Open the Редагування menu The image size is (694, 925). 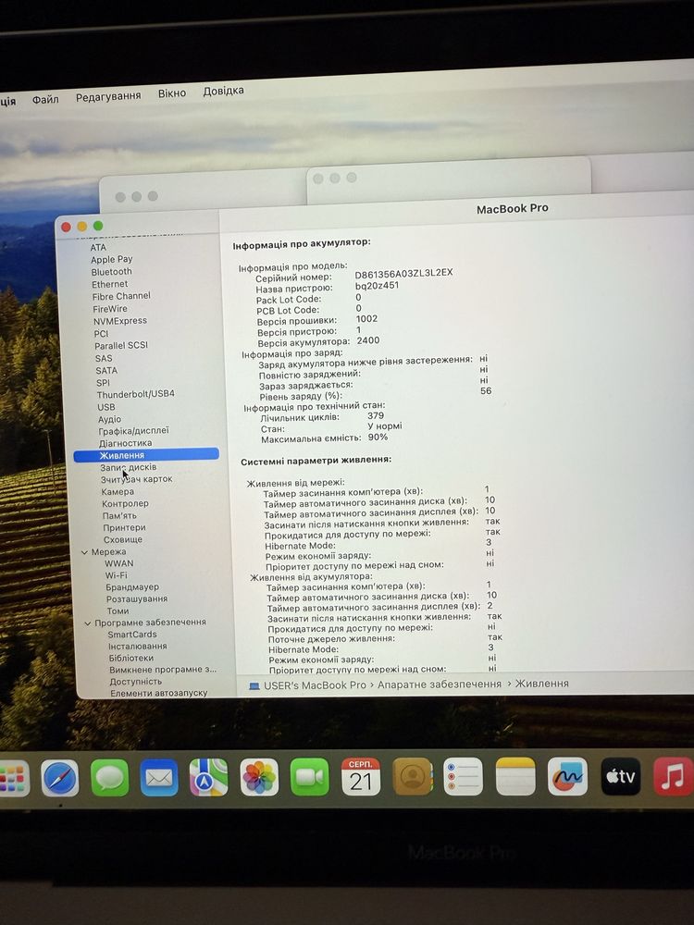[108, 95]
